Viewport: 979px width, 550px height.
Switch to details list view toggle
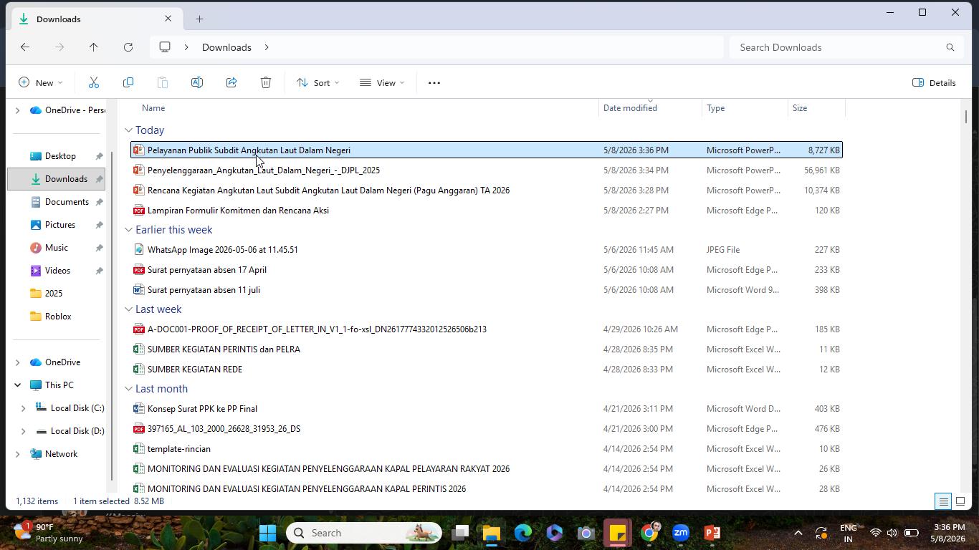(943, 501)
